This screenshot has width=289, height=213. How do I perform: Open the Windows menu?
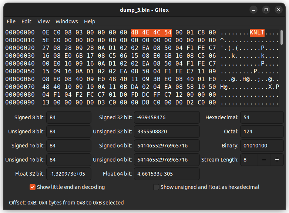click(x=67, y=21)
